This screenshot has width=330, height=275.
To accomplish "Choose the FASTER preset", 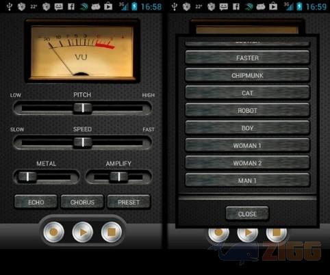I will pyautogui.click(x=247, y=57).
